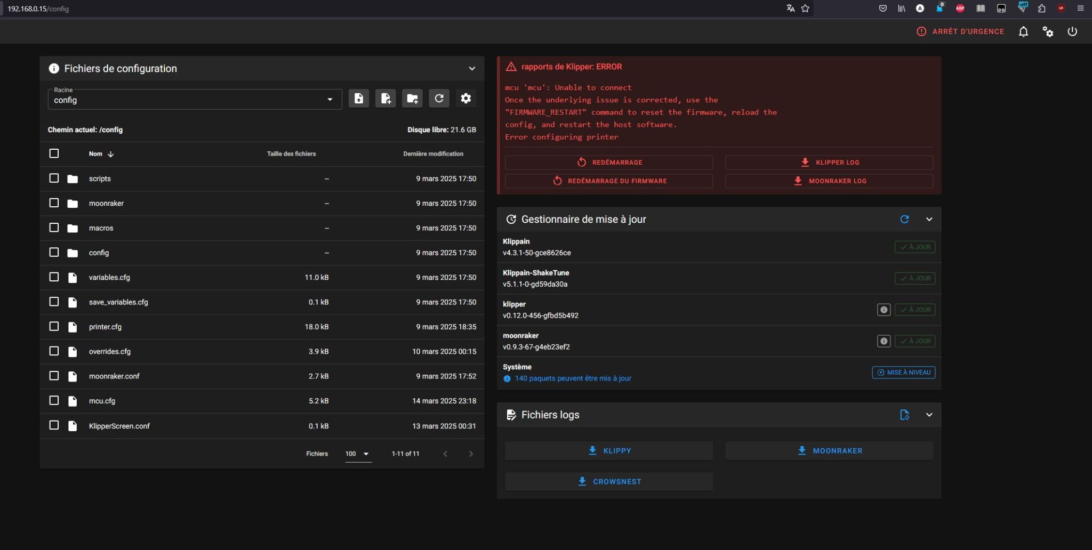Create a new folder with the folder-plus icon
The width and height of the screenshot is (1092, 550).
point(412,99)
